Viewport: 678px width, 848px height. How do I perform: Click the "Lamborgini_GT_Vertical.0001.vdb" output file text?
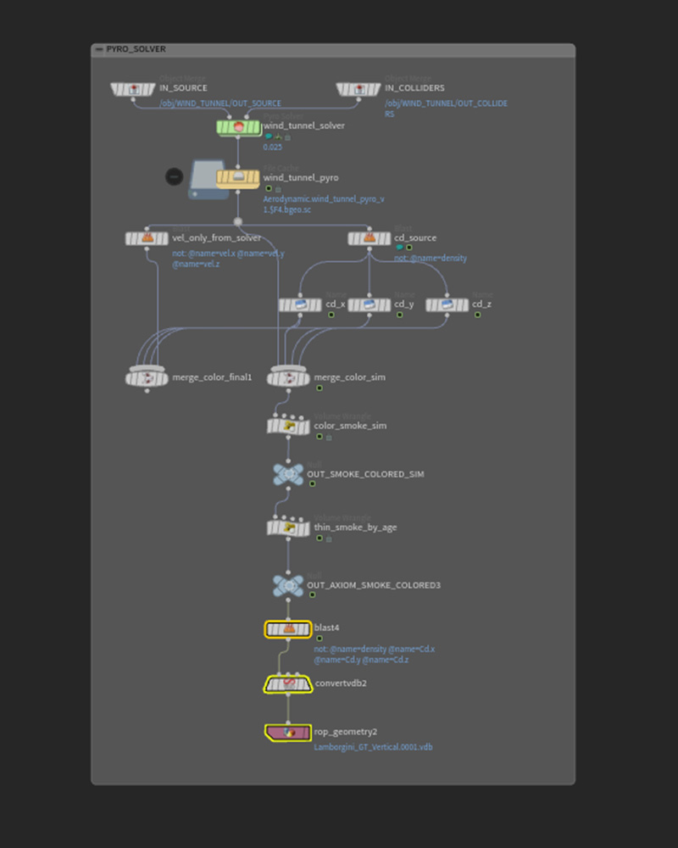pyautogui.click(x=373, y=747)
